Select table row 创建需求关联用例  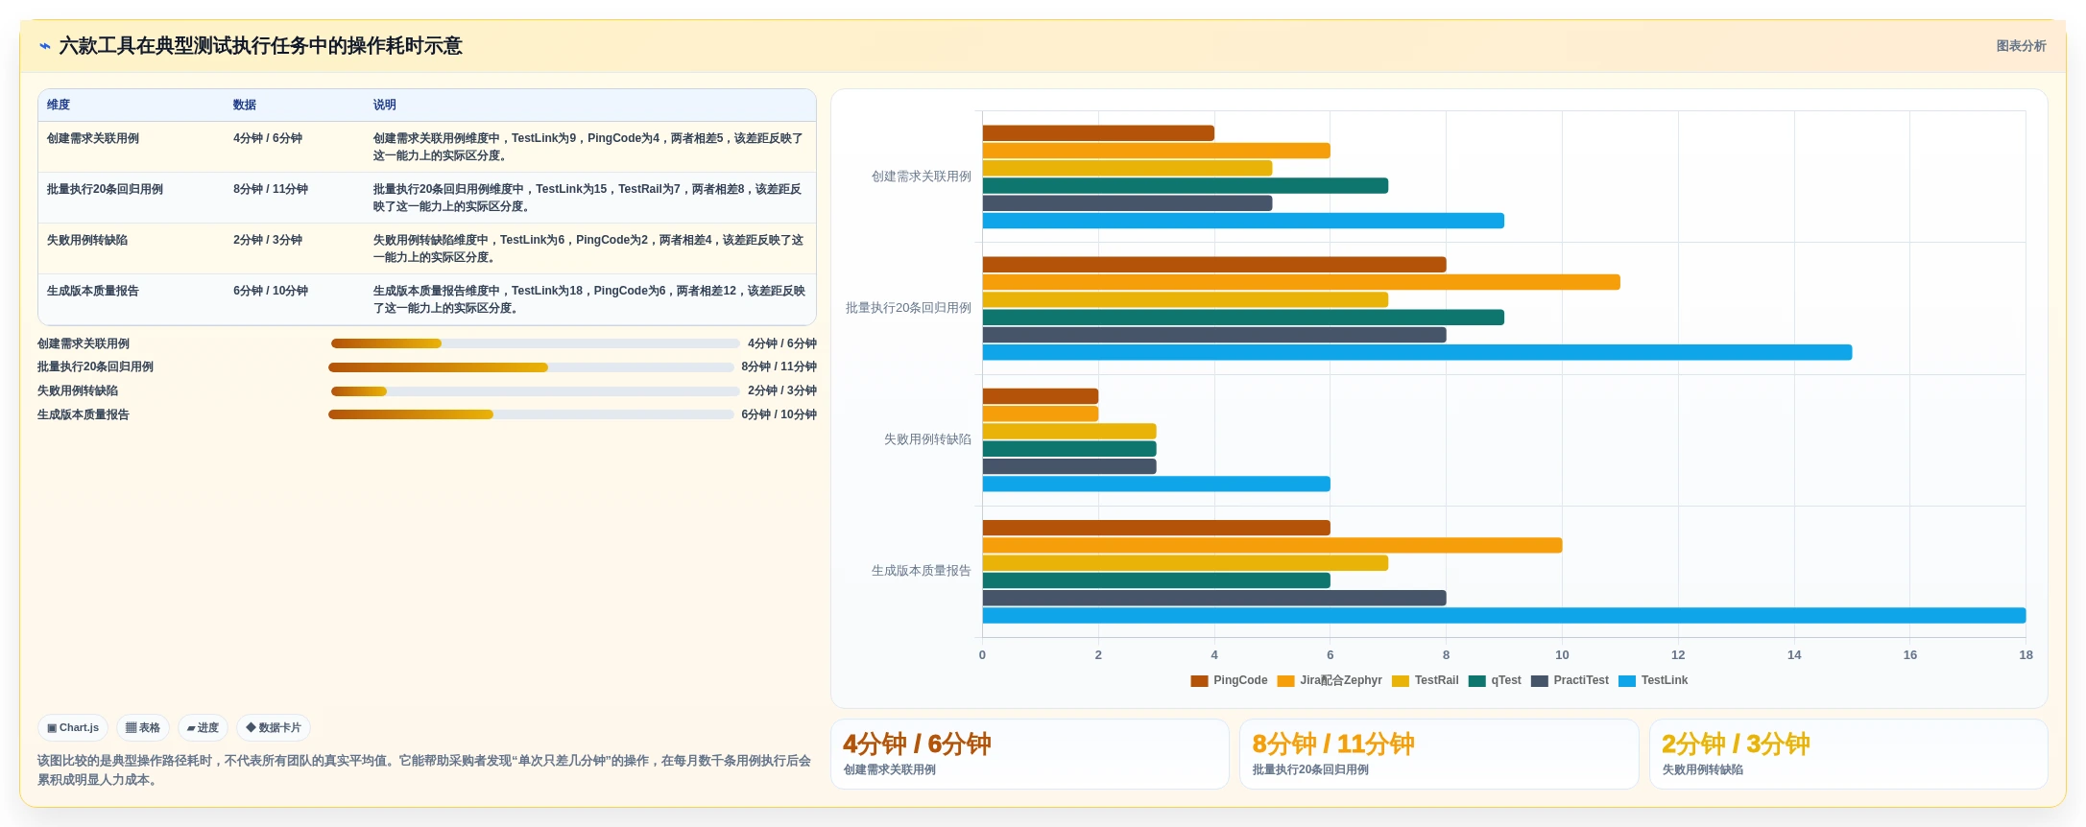(427, 147)
